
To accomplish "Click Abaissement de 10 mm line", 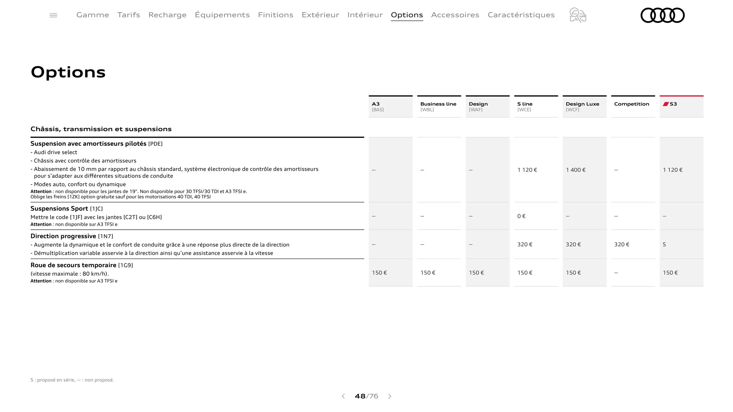I will pyautogui.click(x=175, y=172).
